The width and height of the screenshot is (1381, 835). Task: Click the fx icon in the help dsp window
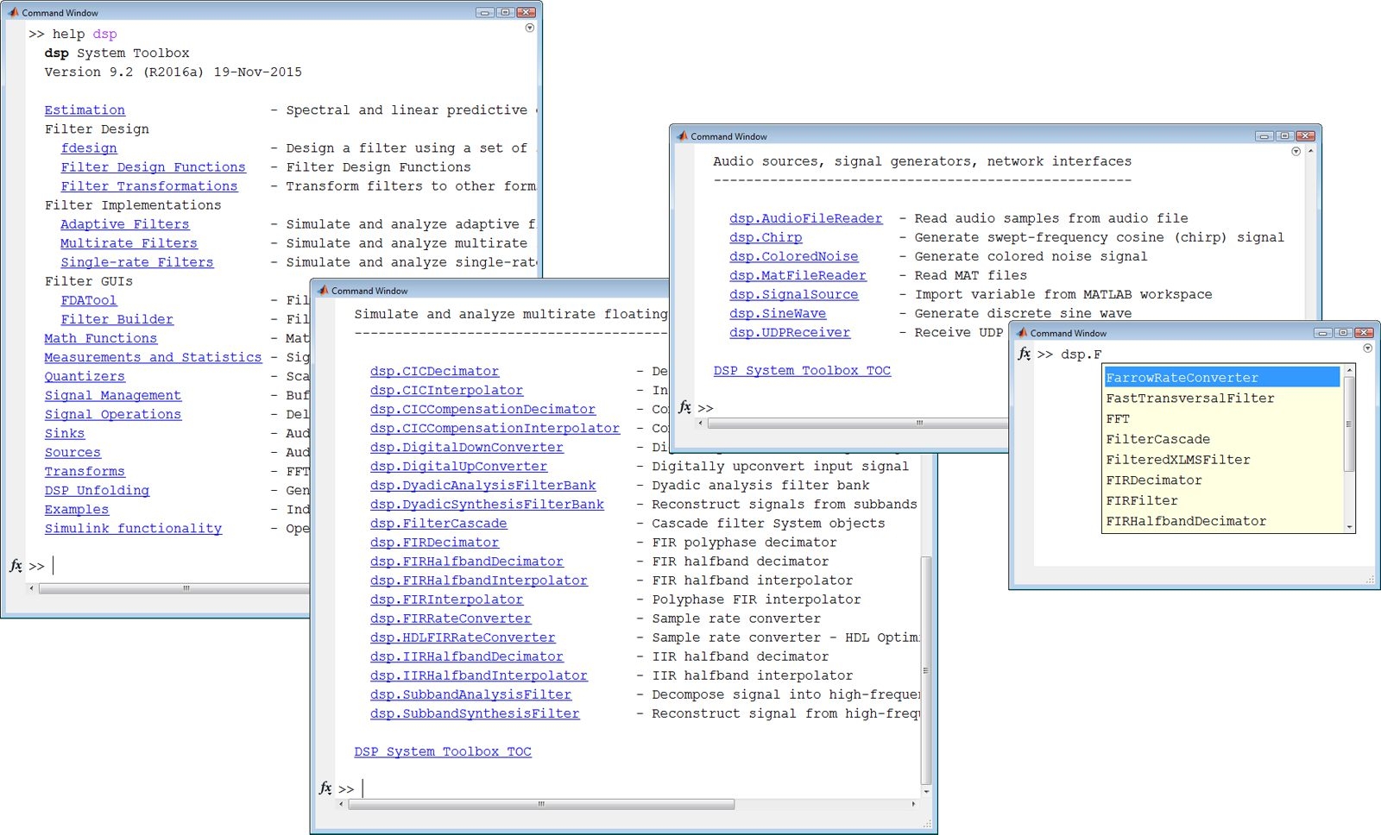tap(16, 566)
